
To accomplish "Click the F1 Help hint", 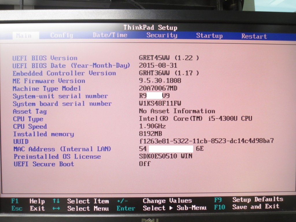I will click(28, 201).
